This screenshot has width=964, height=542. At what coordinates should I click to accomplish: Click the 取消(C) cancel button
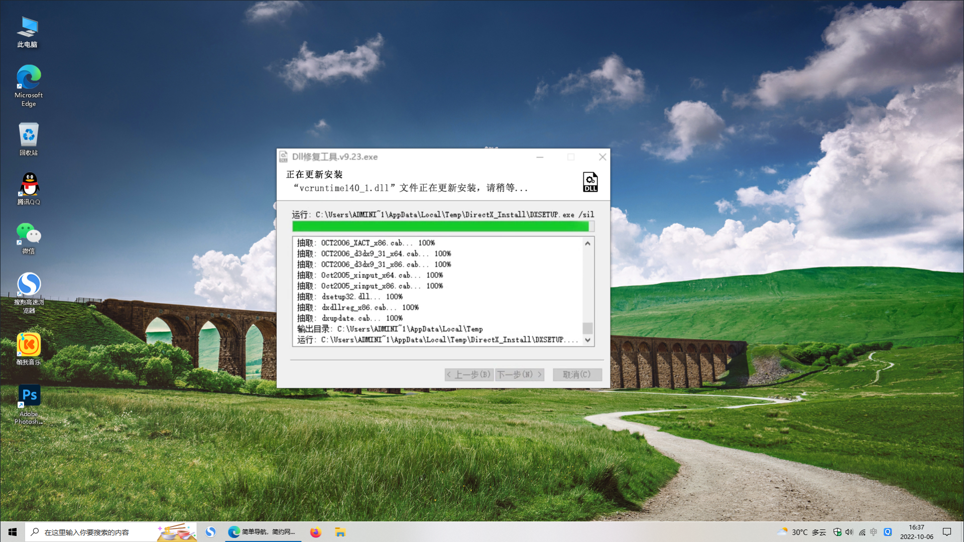[577, 374]
